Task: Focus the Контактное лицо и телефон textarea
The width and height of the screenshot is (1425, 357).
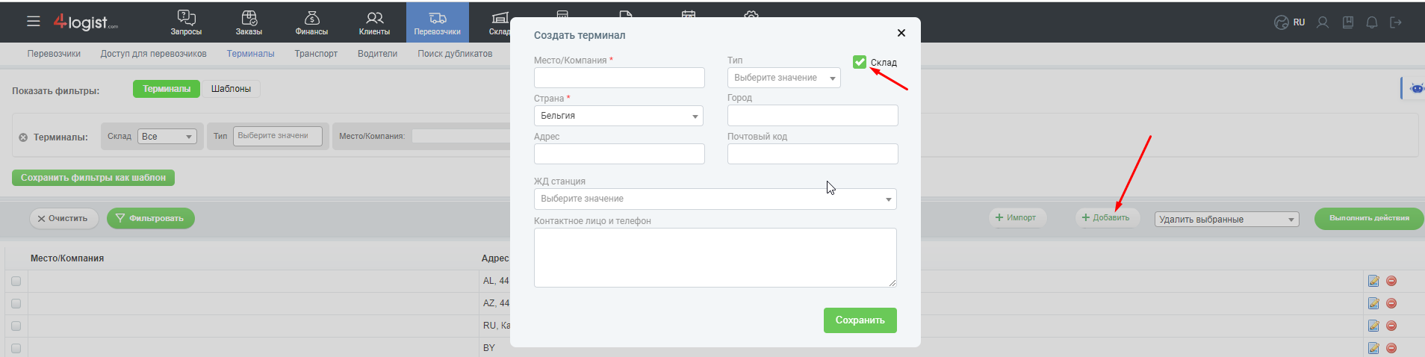Action: click(x=715, y=258)
